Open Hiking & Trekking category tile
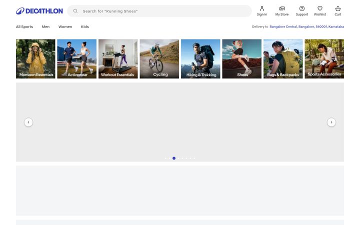Screen dimensions: 360x225 tap(200, 59)
